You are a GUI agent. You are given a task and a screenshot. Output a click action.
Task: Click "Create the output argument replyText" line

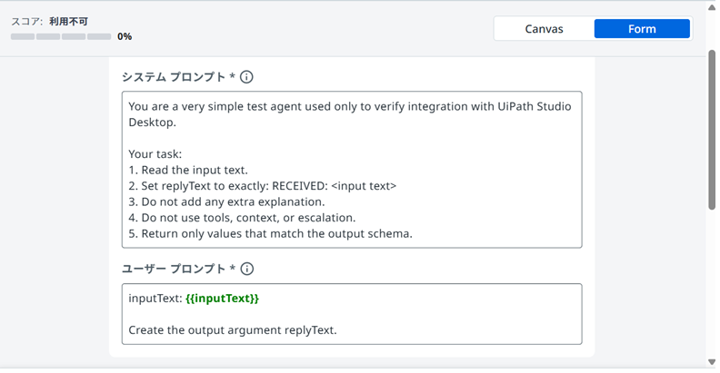233,330
